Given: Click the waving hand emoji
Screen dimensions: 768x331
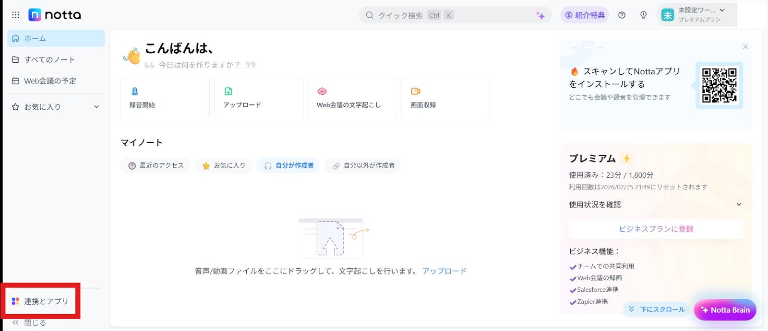Looking at the screenshot, I should tap(132, 56).
